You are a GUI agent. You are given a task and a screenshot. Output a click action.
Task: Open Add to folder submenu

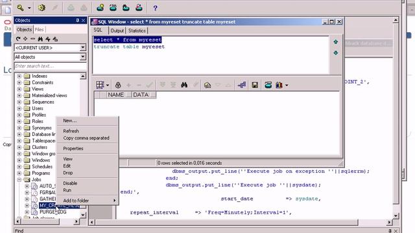click(x=88, y=201)
